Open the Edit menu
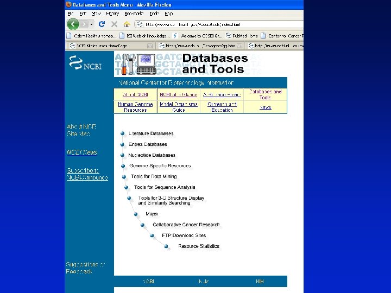 (83, 14)
